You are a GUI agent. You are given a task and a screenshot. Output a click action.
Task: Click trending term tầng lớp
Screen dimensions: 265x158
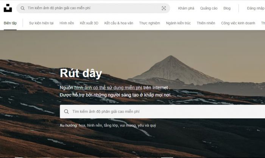click(x=111, y=125)
